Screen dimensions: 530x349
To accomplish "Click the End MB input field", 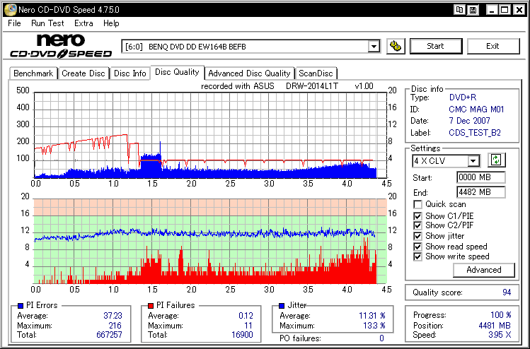I will (481, 192).
